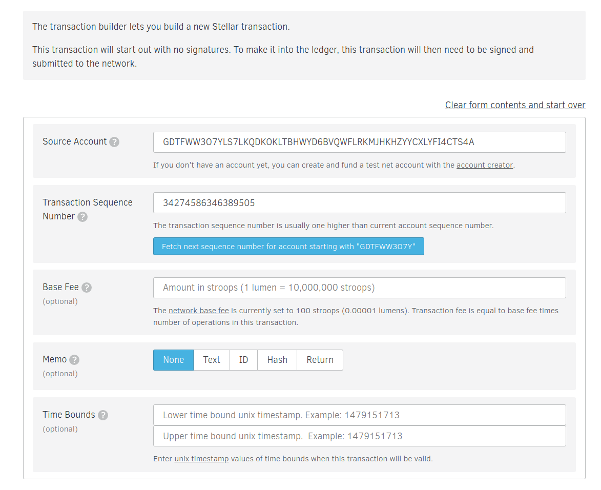The width and height of the screenshot is (601, 490).
Task: Select the ID memo type
Action: [x=243, y=360]
